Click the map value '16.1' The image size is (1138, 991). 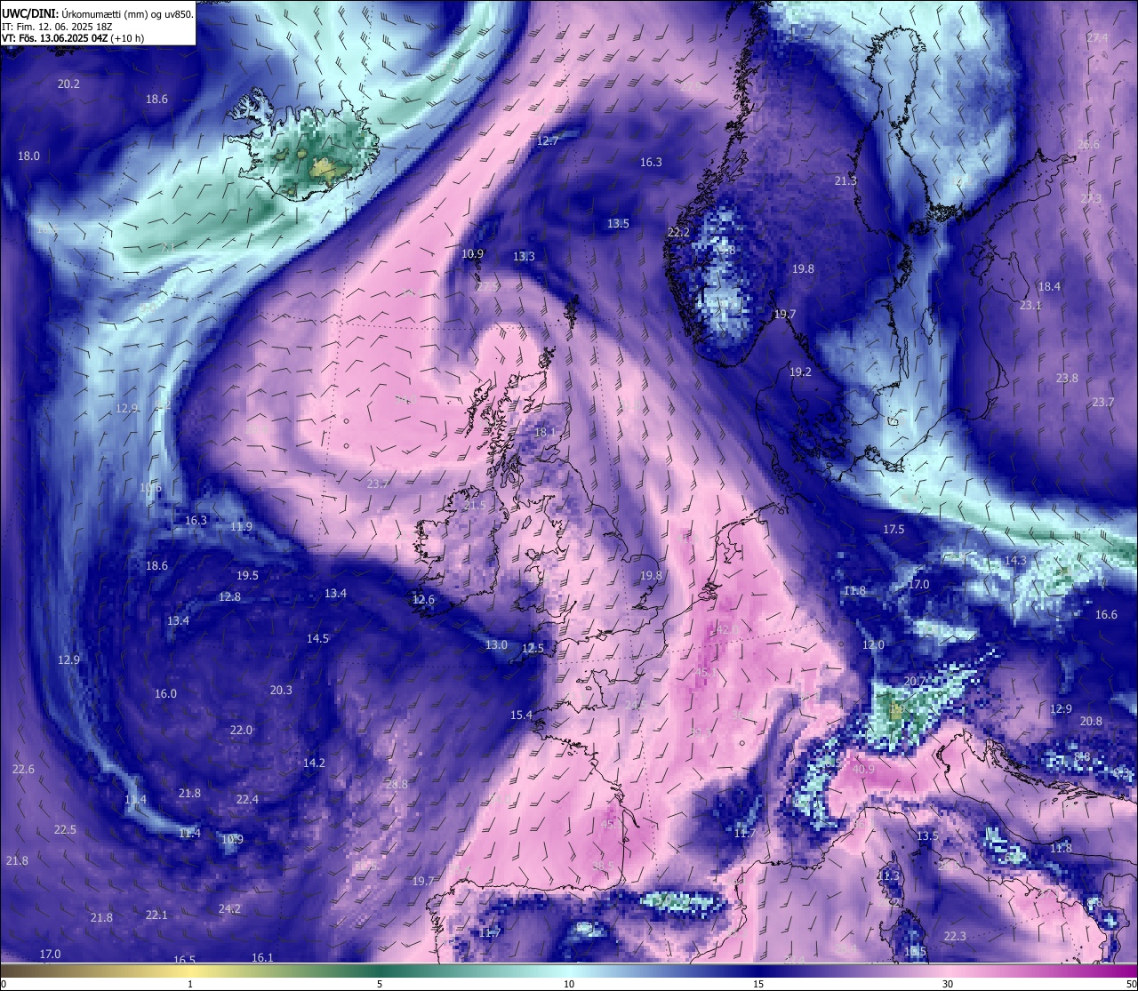[262, 957]
